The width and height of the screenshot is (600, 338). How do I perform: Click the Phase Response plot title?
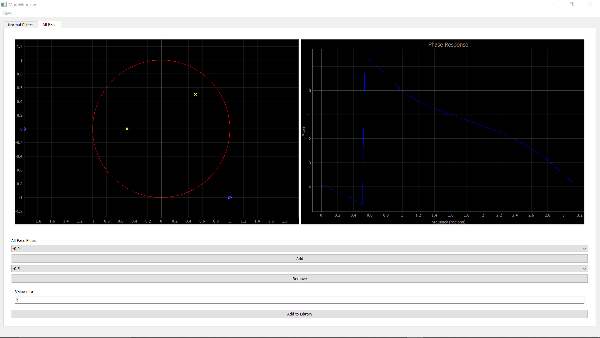tap(448, 45)
